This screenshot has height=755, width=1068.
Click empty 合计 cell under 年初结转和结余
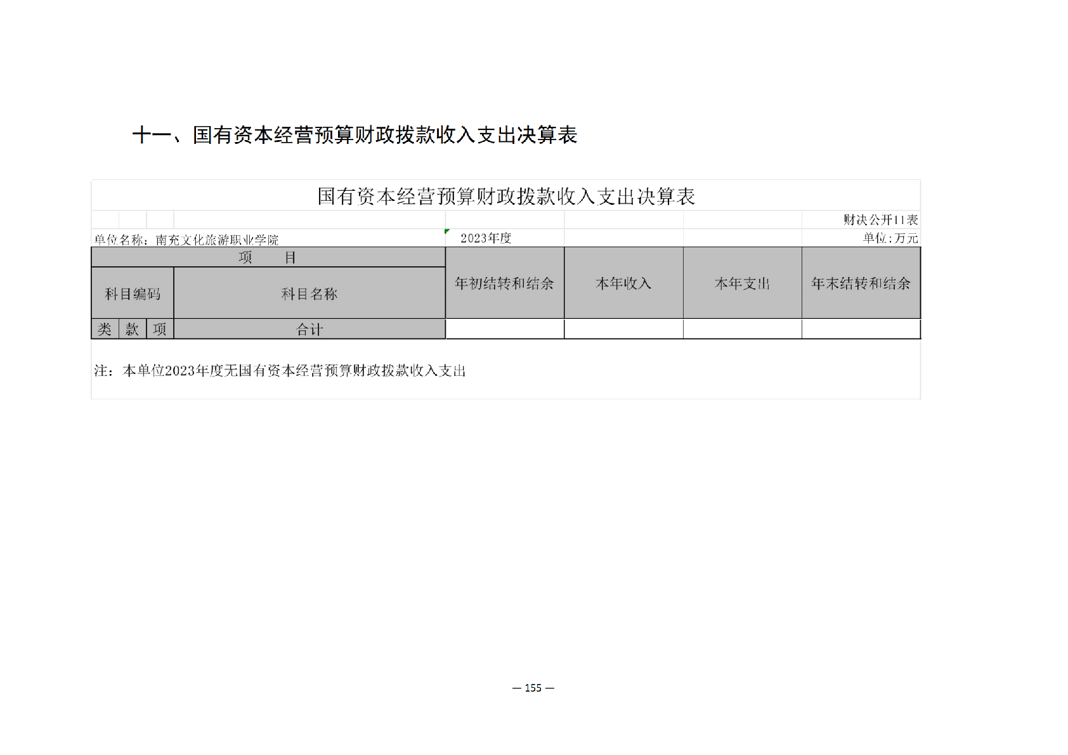505,329
